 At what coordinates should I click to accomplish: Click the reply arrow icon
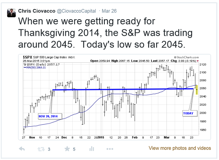coord(22,149)
